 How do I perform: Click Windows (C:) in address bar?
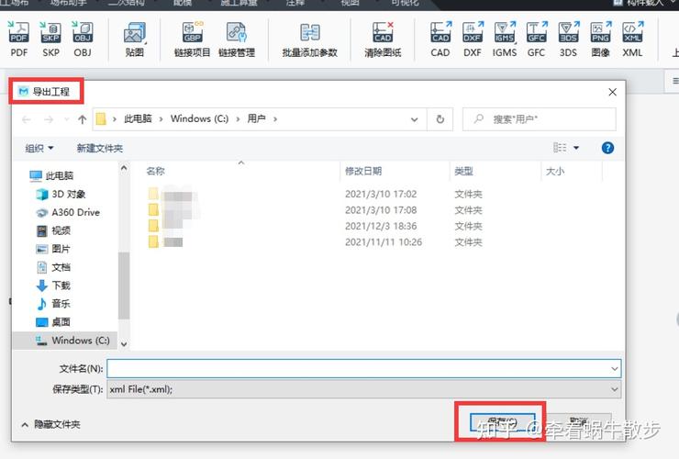(199, 118)
